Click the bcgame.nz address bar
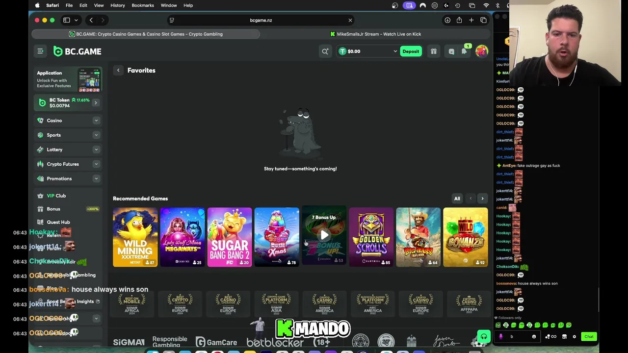Screen dimensions: 628x353 [x=261, y=20]
